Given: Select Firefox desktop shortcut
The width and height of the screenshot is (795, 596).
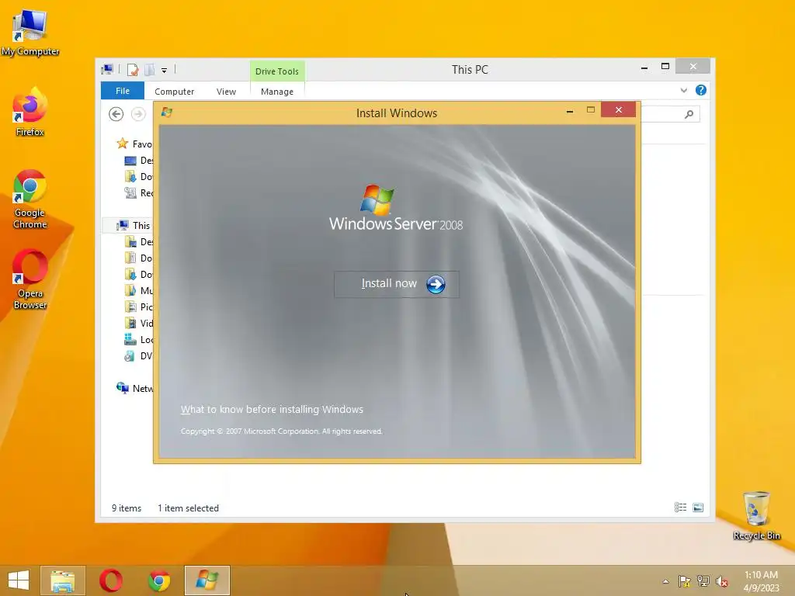Looking at the screenshot, I should [30, 112].
